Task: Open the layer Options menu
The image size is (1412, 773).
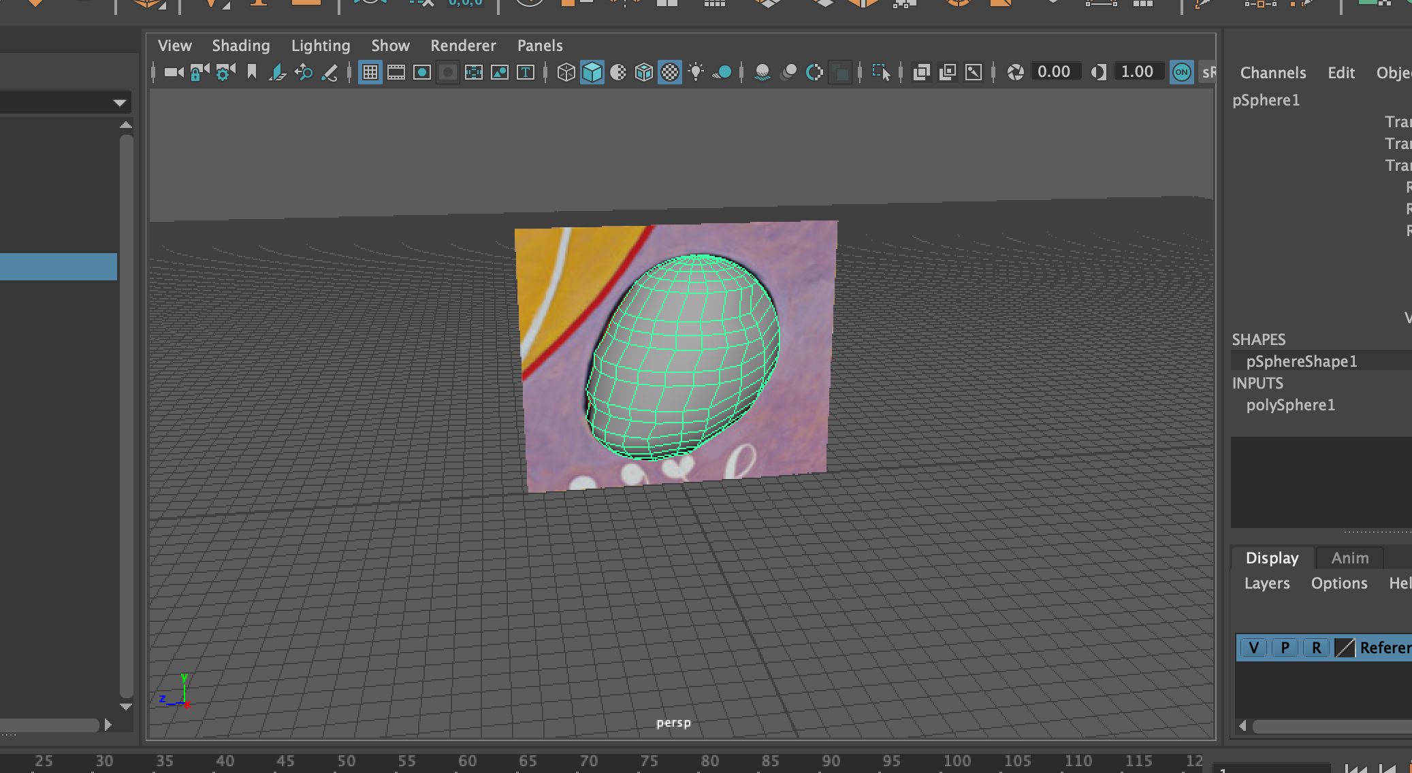Action: click(1339, 583)
